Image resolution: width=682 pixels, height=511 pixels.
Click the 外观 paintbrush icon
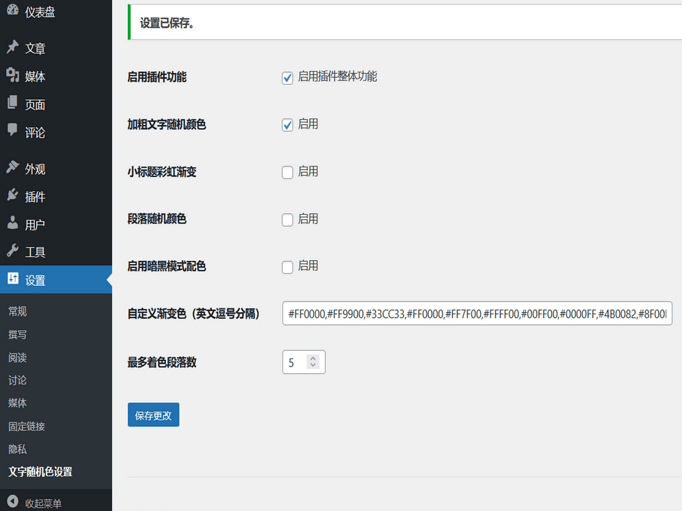13,167
